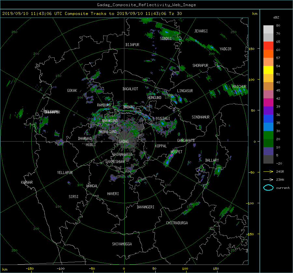The height and width of the screenshot is (273, 293).
Task: Select the 80 dBZ light gray swatch
Action: [x=268, y=29]
